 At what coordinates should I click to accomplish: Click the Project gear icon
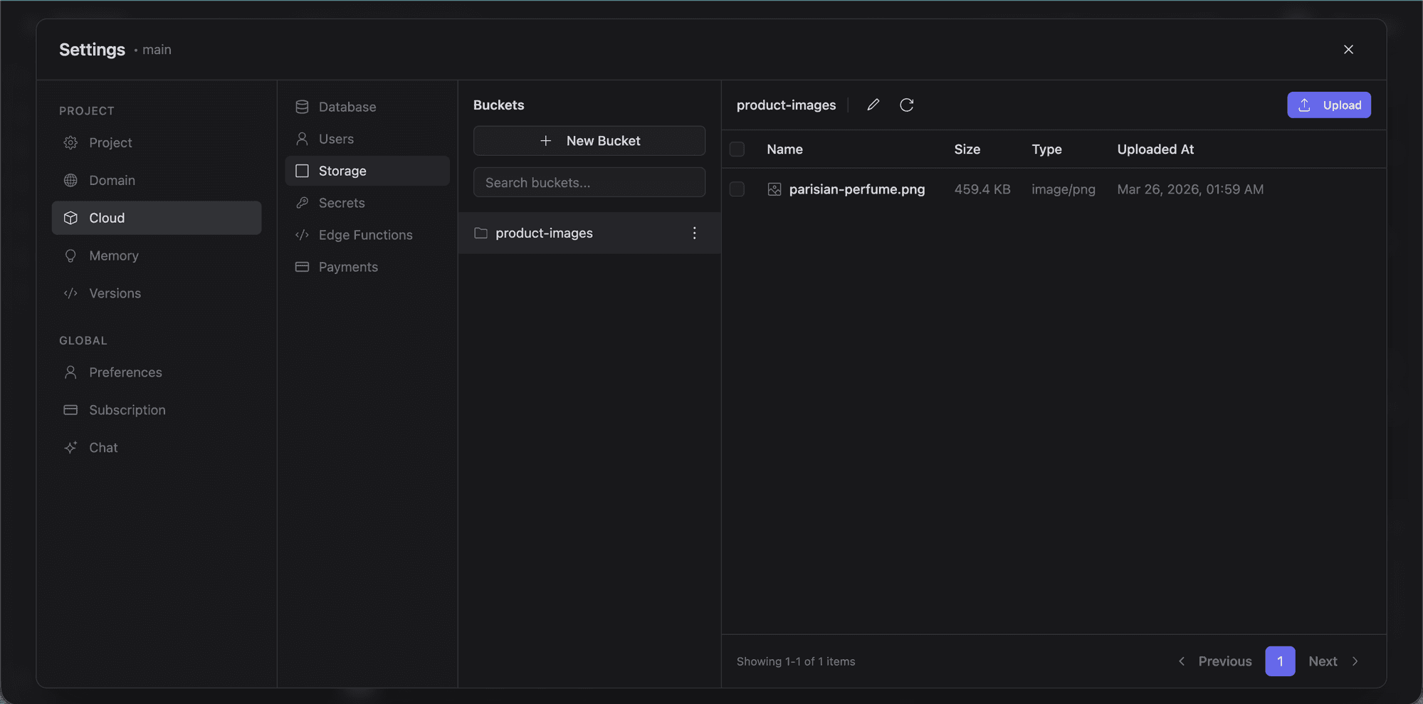(70, 142)
